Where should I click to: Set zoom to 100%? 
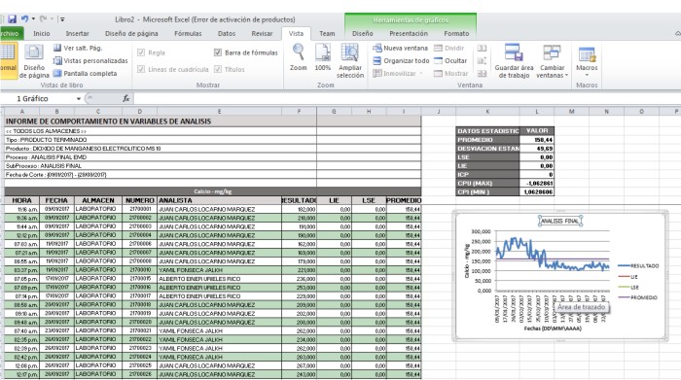coord(323,57)
